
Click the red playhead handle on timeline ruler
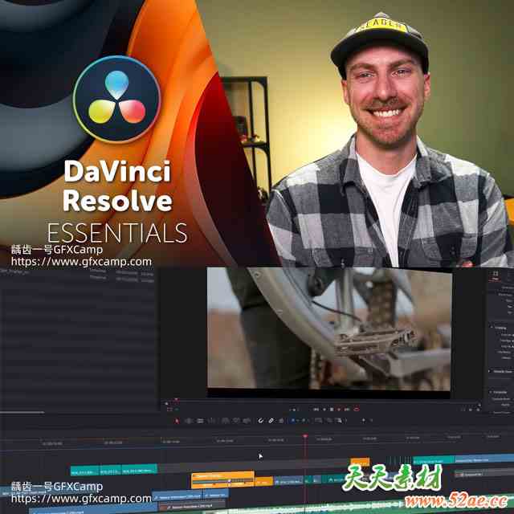(305, 437)
